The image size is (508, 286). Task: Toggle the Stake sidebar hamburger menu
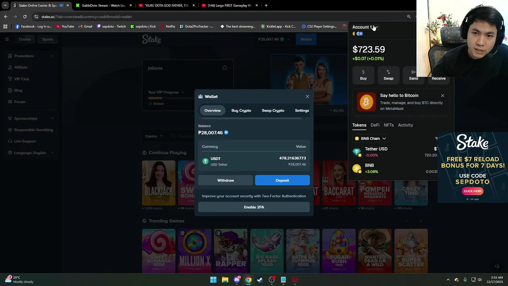(7, 39)
